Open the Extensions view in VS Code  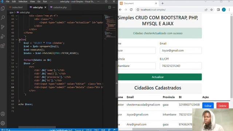[3, 46]
